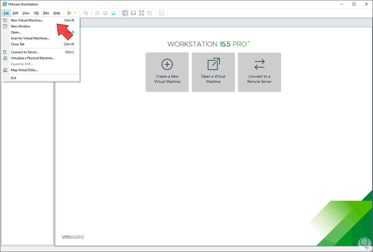Select Scan for Virtual Machines...
Image resolution: width=373 pixels, height=252 pixels.
(41, 38)
